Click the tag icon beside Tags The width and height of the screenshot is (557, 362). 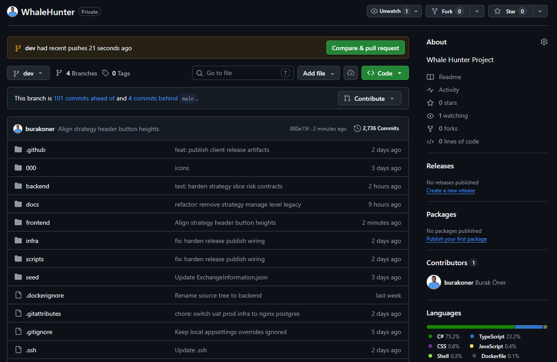coord(105,73)
